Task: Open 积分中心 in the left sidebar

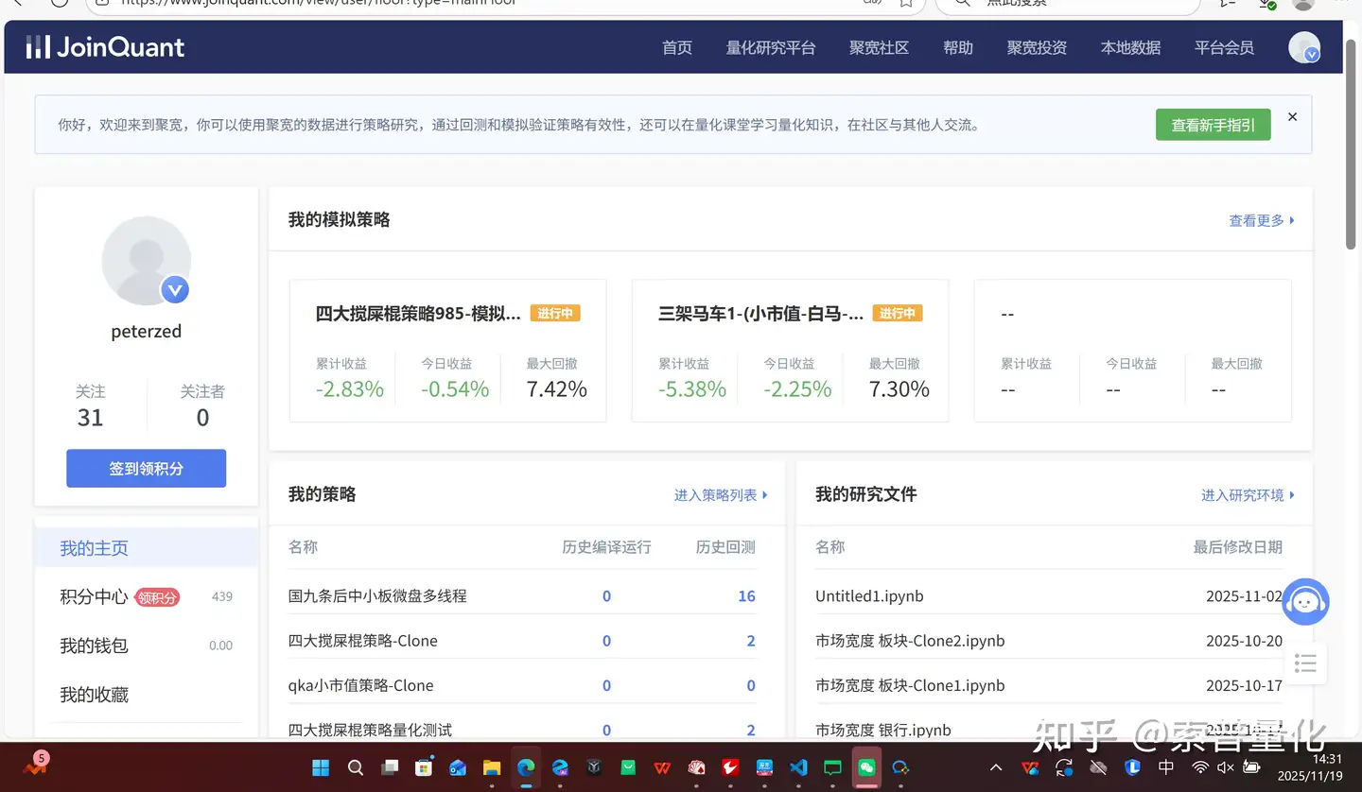Action: [x=94, y=597]
